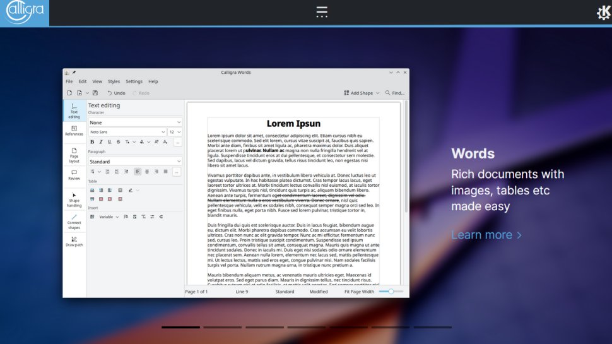Click the Undo button
The image size is (612, 344).
pyautogui.click(x=116, y=93)
